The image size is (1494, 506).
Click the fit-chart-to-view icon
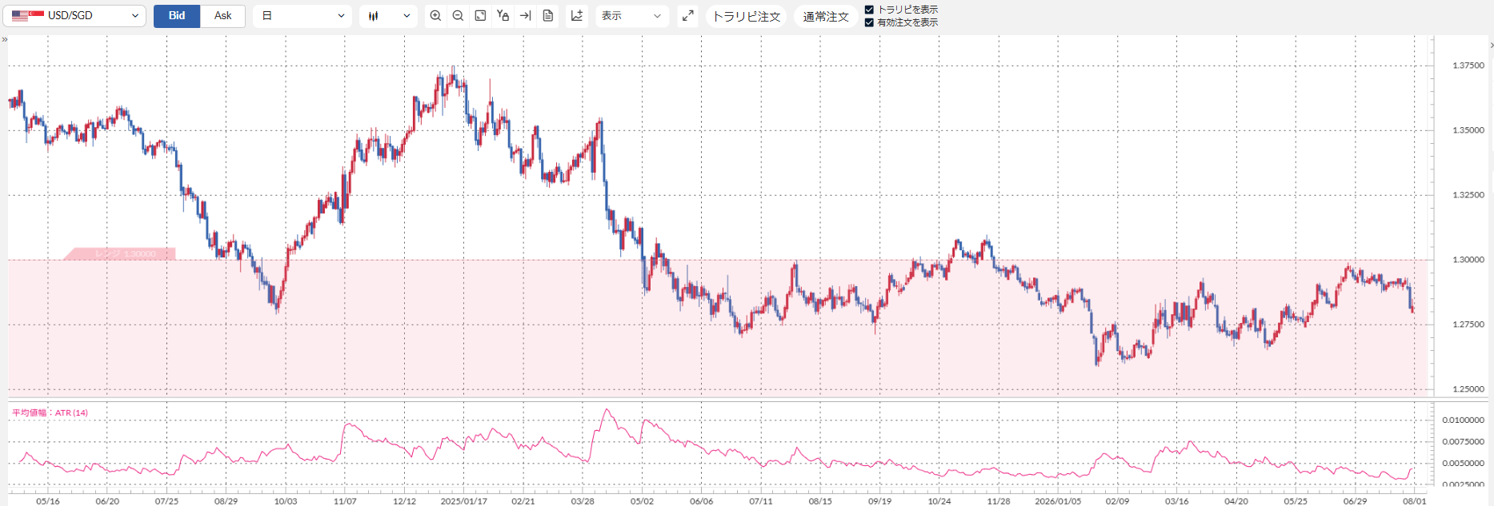pos(480,15)
